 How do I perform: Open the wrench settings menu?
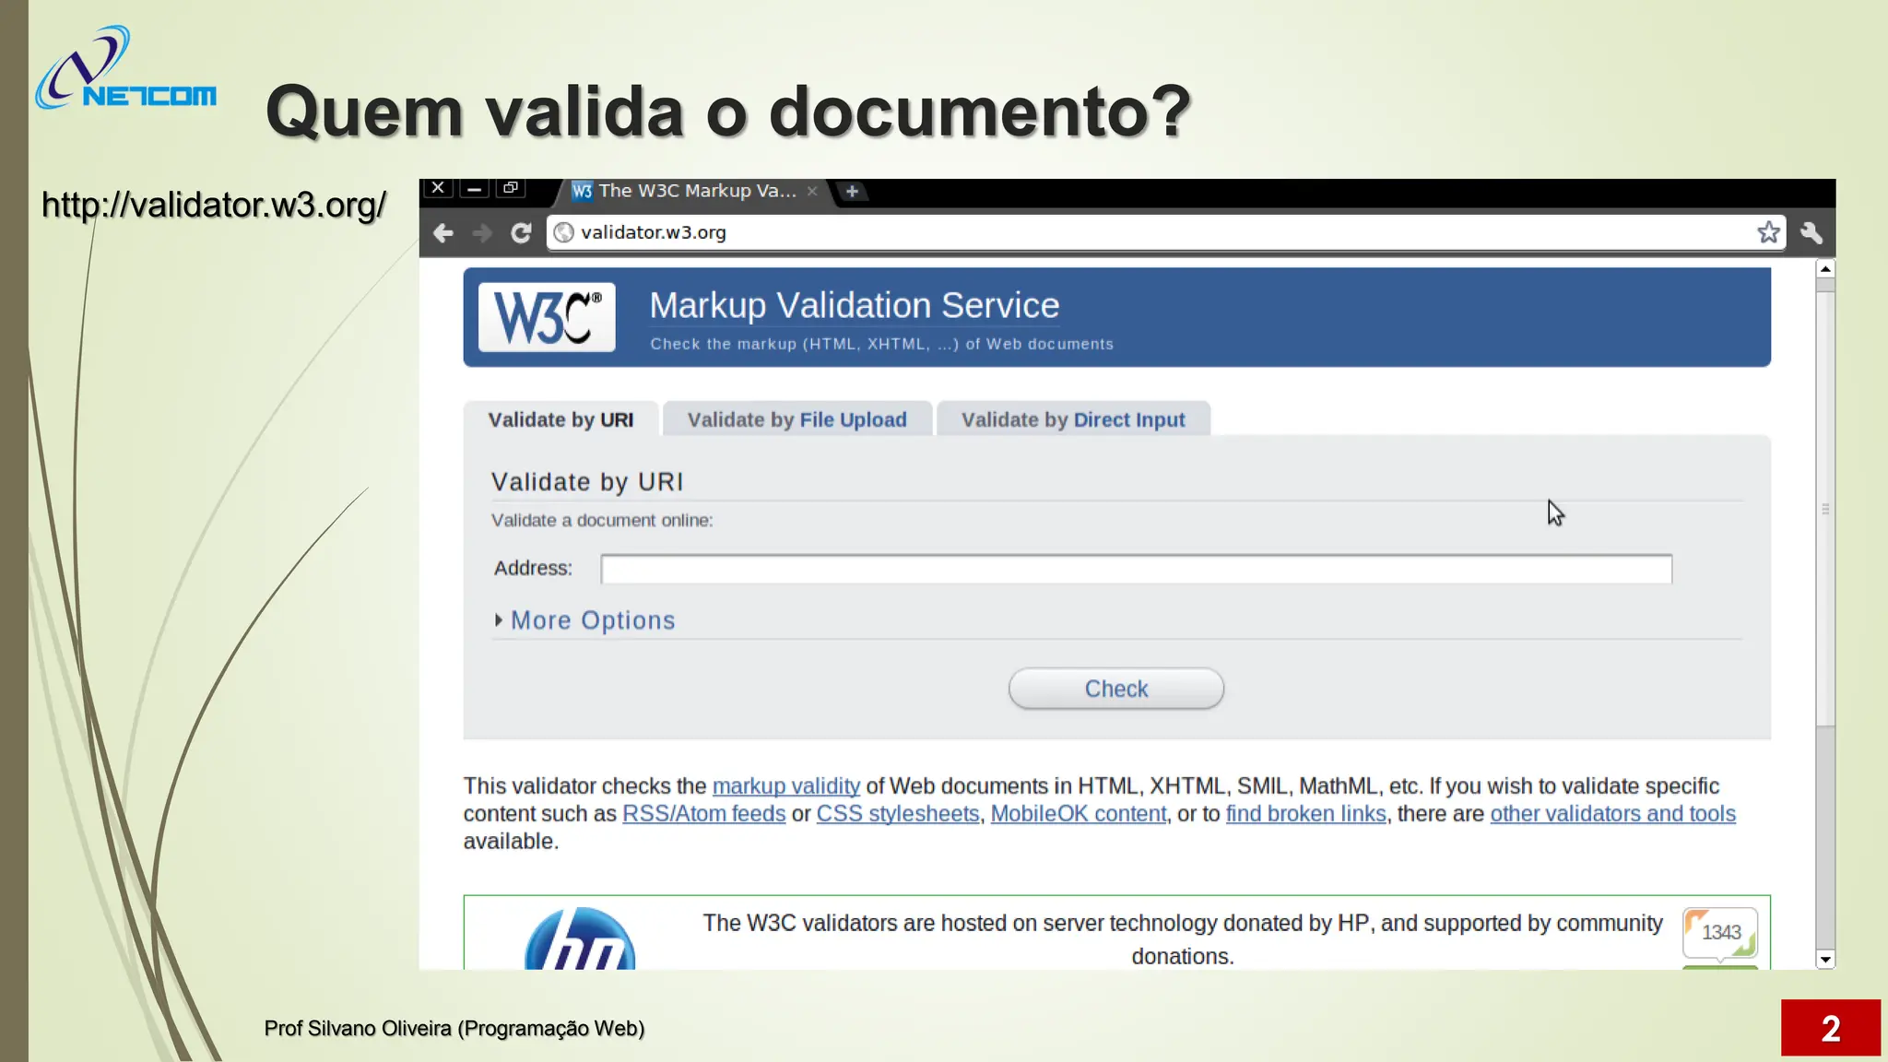coord(1811,232)
